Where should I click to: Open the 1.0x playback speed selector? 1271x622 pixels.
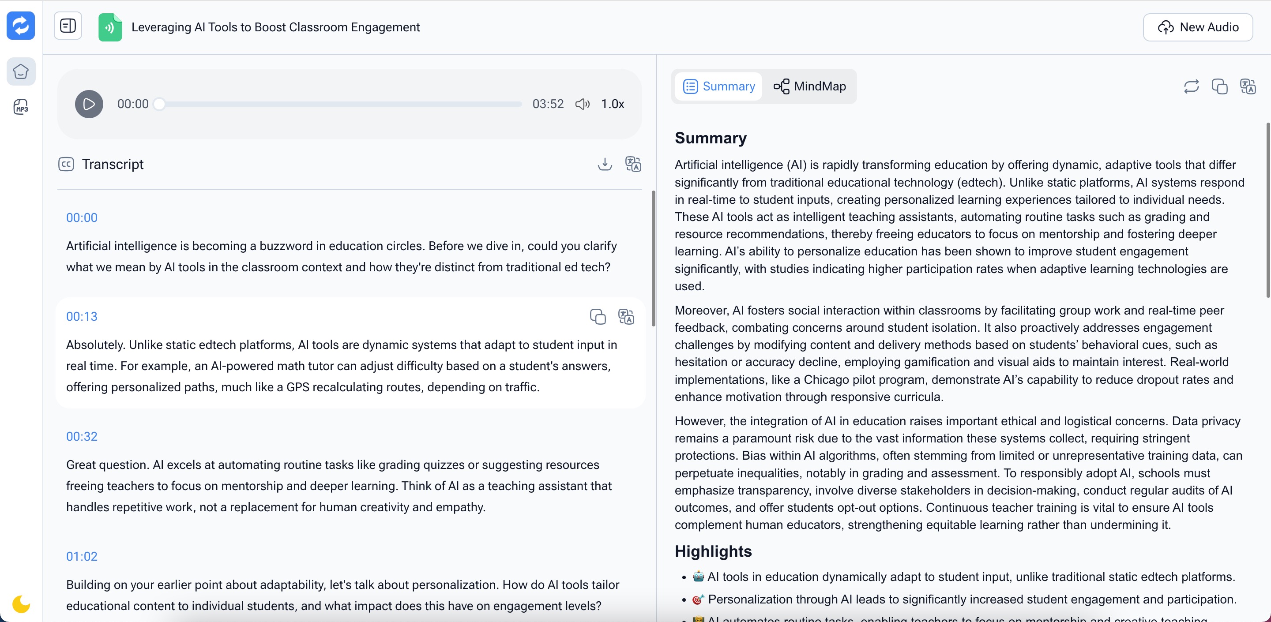(612, 104)
